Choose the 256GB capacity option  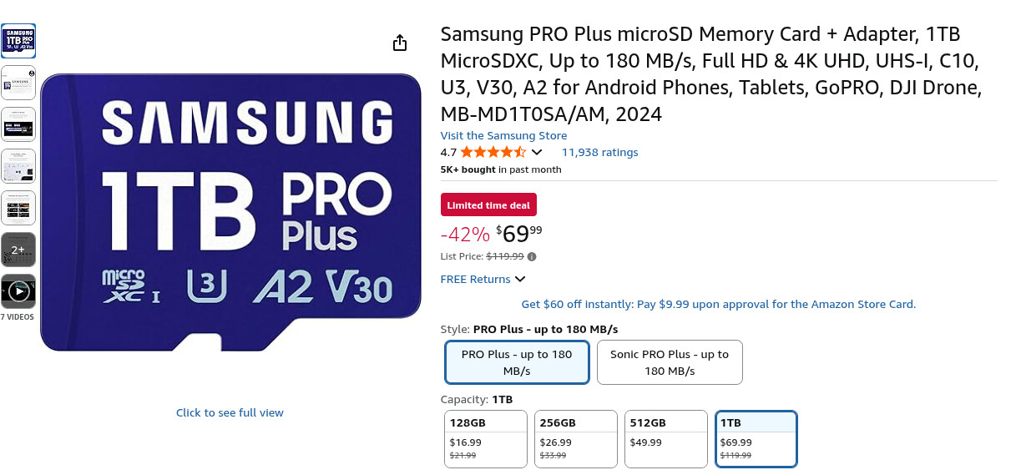(576, 438)
